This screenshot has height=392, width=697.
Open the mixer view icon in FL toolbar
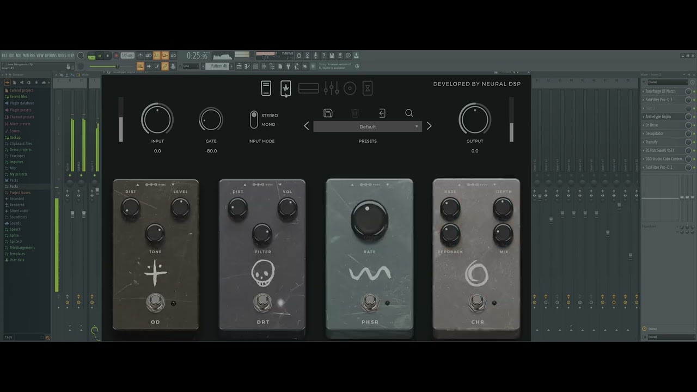tap(264, 66)
